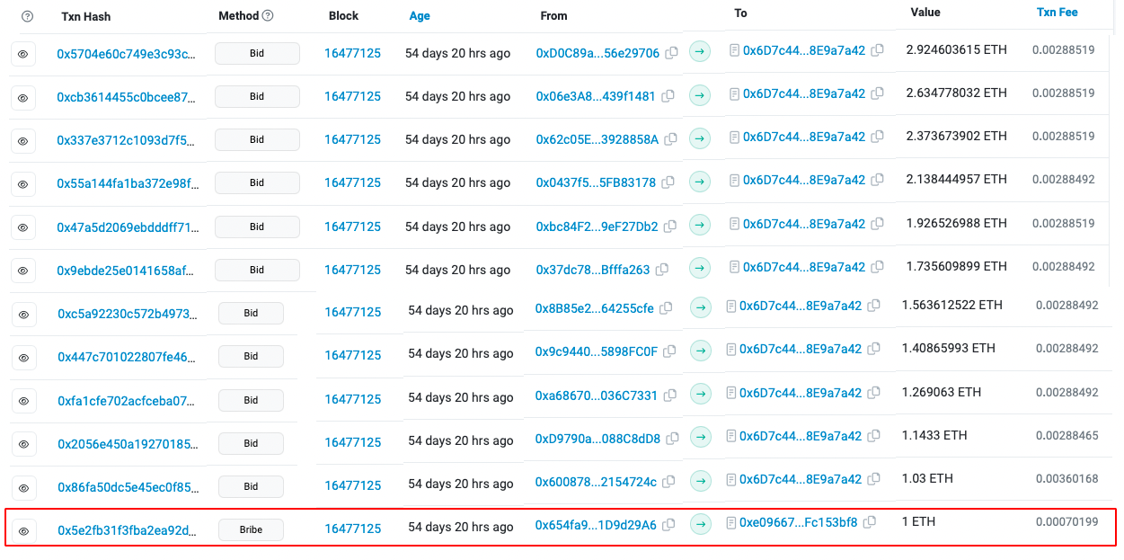
Task: Switch the Txn Fee column display
Action: point(1057,13)
